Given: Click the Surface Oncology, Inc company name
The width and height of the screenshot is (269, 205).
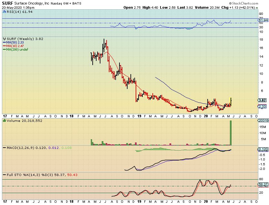Looking at the screenshot, I should tap(32, 4).
